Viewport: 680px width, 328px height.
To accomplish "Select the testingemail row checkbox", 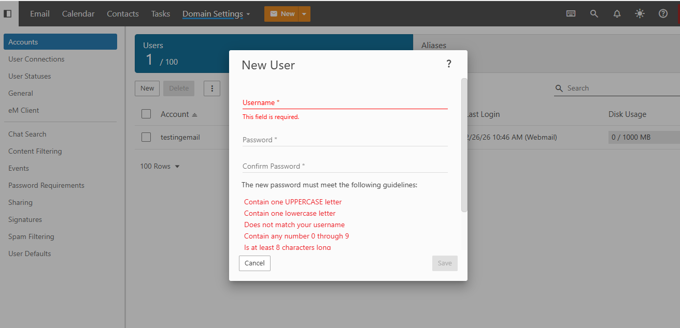I will tap(146, 137).
